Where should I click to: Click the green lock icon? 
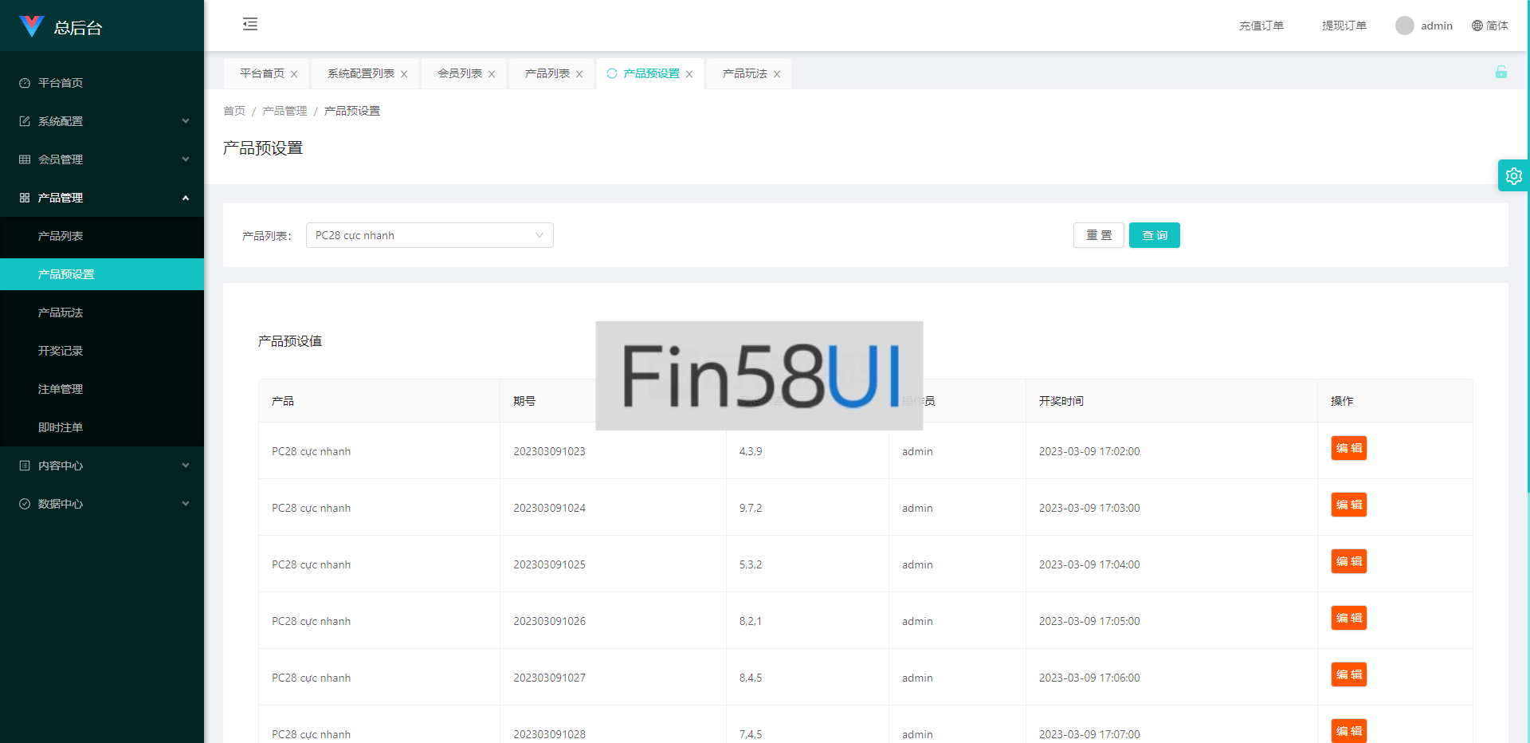pyautogui.click(x=1501, y=73)
